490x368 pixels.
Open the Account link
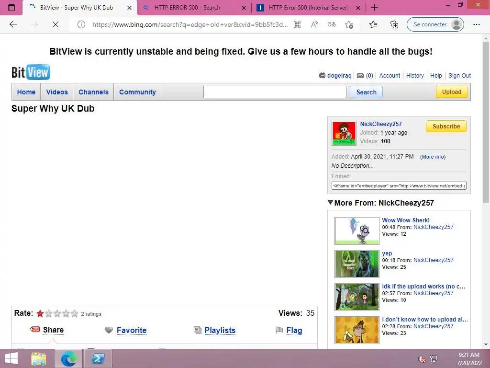[x=390, y=75]
